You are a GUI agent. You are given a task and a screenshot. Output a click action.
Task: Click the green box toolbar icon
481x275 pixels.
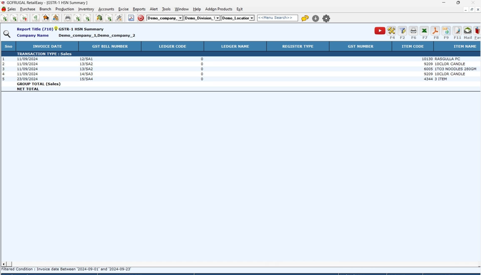pyautogui.click(x=99, y=18)
